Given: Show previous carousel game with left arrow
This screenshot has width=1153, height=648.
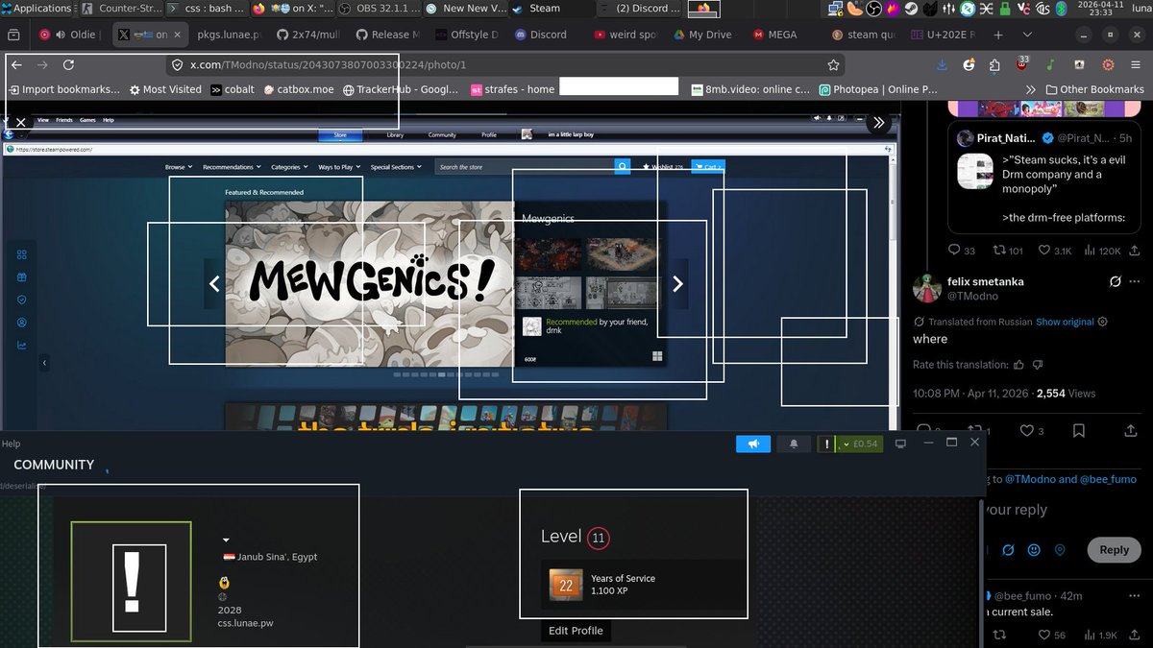Looking at the screenshot, I should click(214, 283).
